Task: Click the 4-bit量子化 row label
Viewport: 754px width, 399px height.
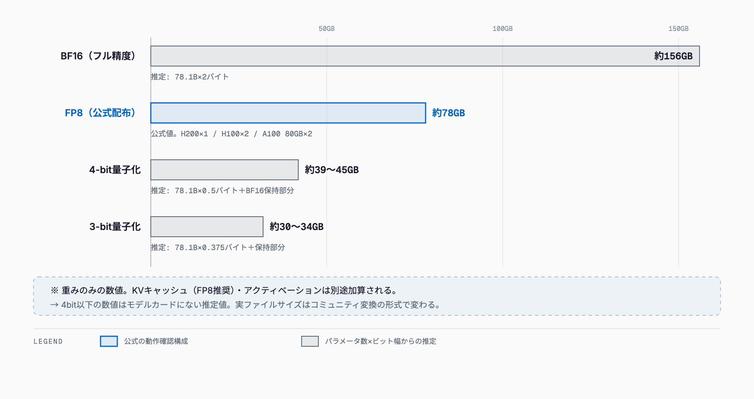Action: pyautogui.click(x=115, y=170)
